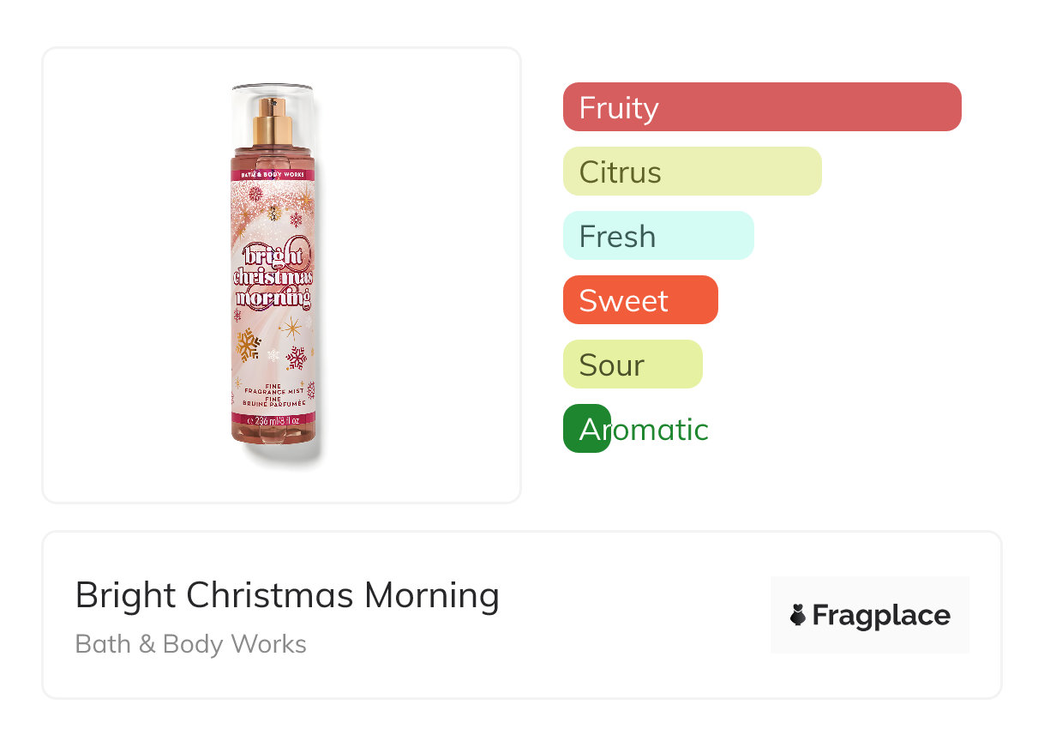Click the Bright Christmas Morning title
This screenshot has height=741, width=1044.
[287, 595]
